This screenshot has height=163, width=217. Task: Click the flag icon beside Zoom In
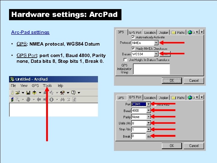(12, 100)
